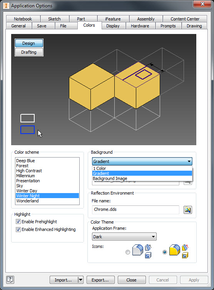Select Presentation color scheme

(47, 180)
